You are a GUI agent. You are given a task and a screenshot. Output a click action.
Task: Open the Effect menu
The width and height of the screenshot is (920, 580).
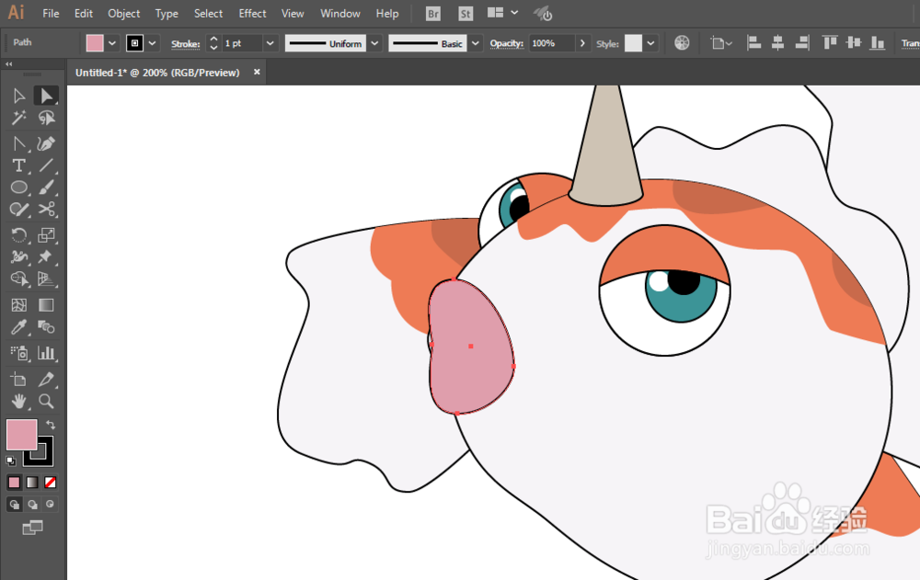tap(252, 14)
